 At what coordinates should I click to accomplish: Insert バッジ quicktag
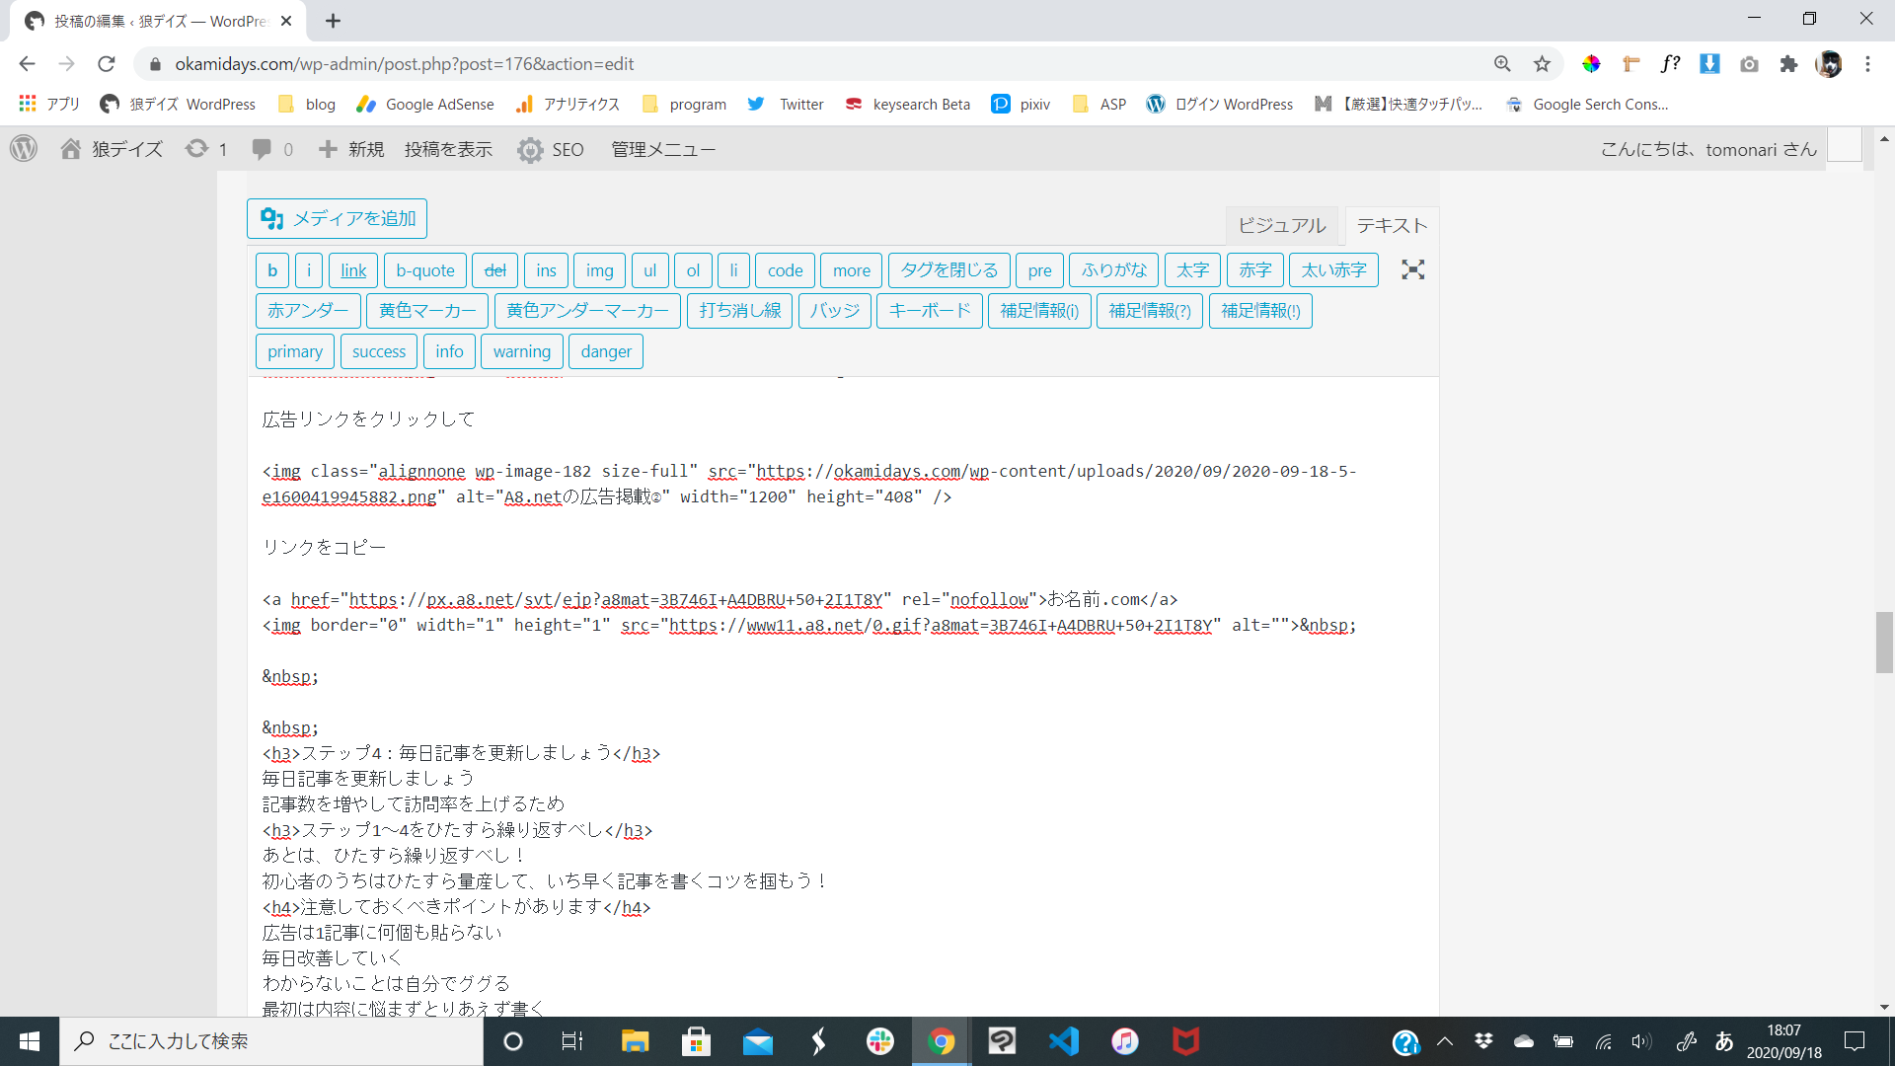coord(834,311)
